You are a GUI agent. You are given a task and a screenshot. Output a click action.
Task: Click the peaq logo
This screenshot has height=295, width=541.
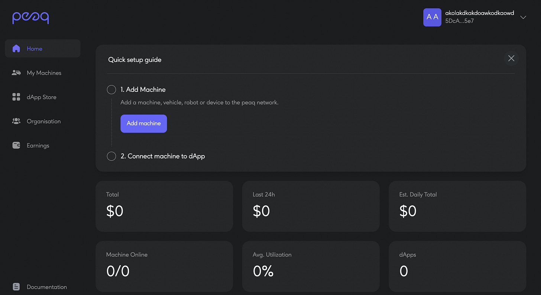point(30,17)
